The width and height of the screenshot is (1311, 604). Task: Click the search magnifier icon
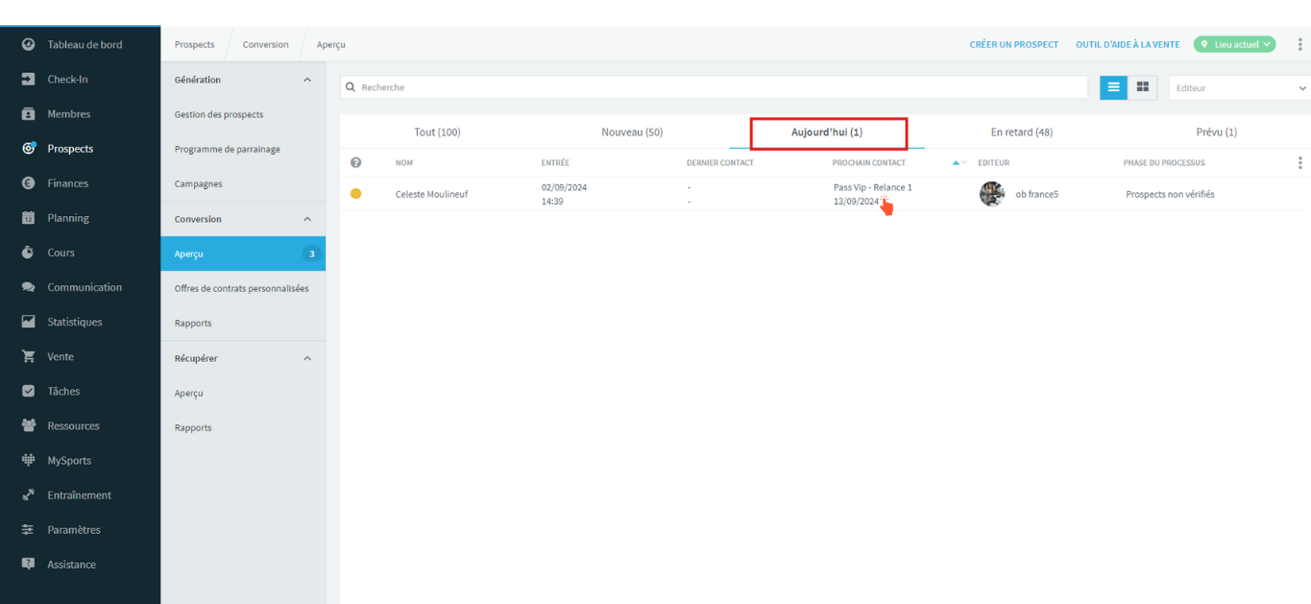[351, 87]
